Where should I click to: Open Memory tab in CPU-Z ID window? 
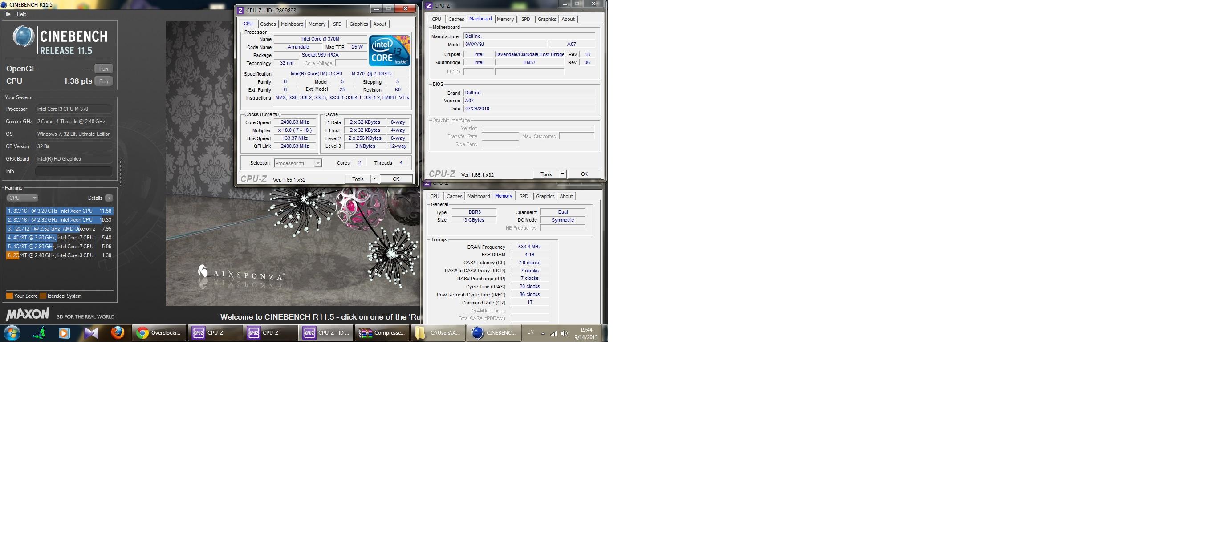(x=317, y=24)
